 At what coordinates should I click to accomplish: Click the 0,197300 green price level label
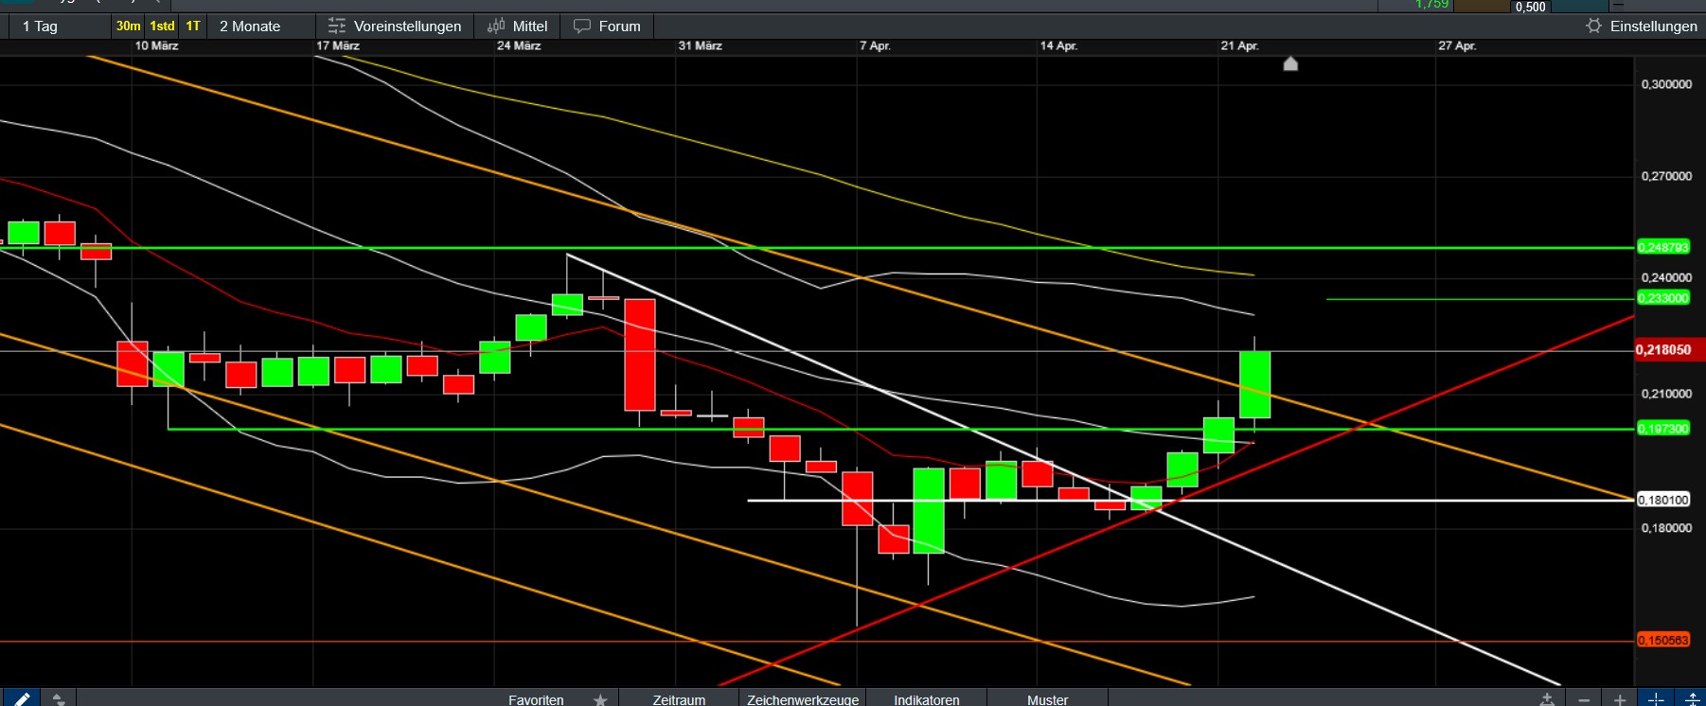(1663, 429)
